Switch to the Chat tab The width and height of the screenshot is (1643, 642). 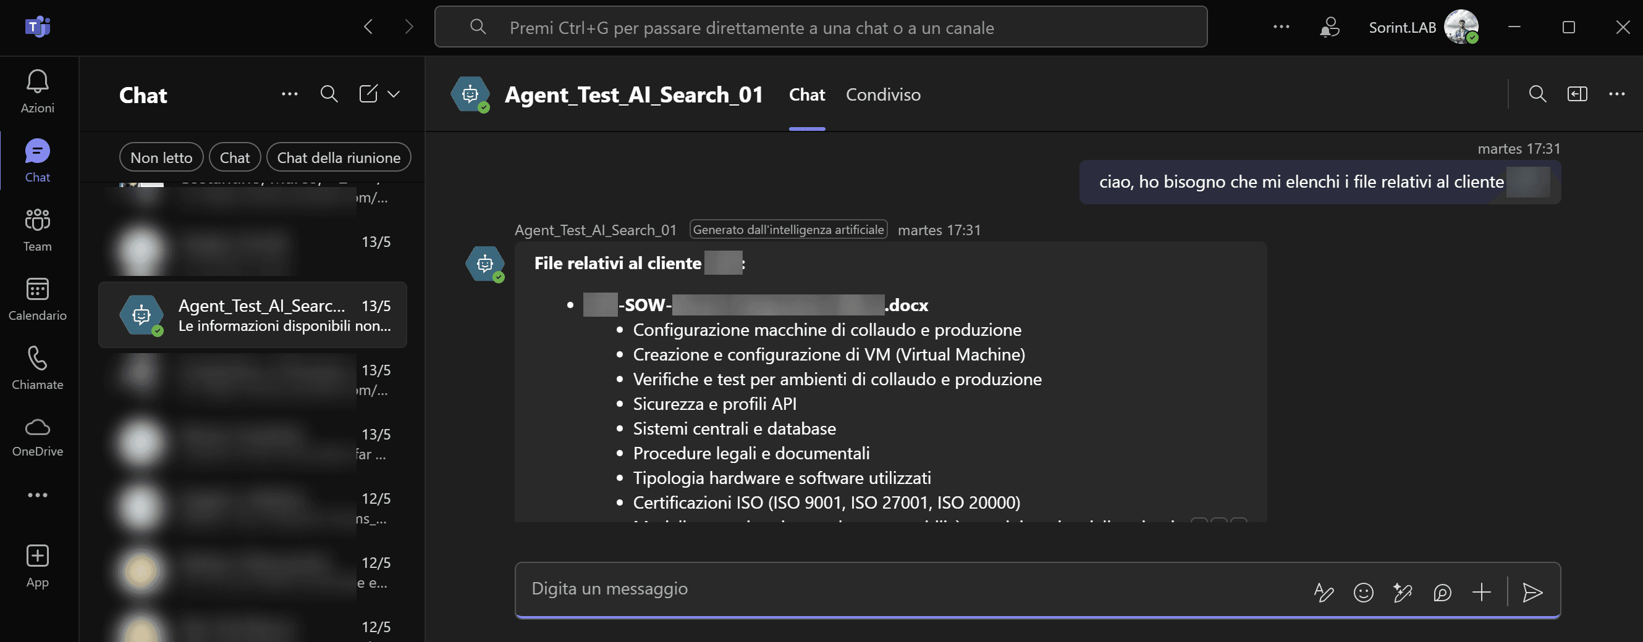[807, 94]
